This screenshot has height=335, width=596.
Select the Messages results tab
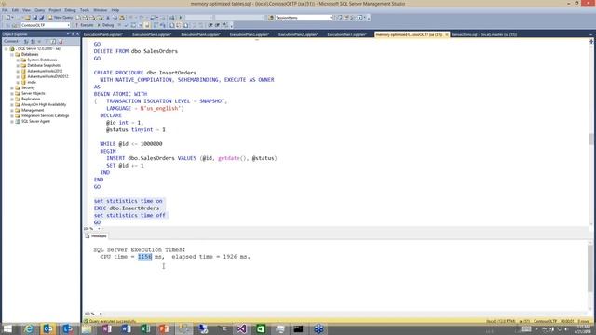96,236
